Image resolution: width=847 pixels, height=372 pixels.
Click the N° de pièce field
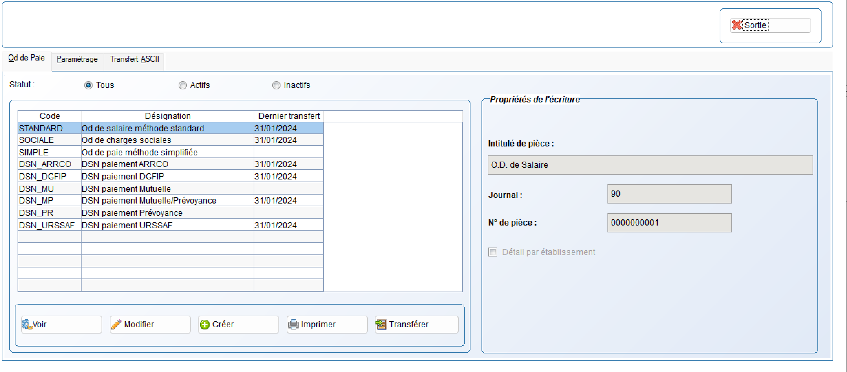669,223
